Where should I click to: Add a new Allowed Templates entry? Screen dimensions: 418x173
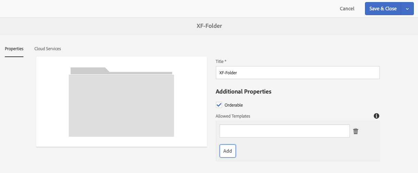click(x=228, y=151)
